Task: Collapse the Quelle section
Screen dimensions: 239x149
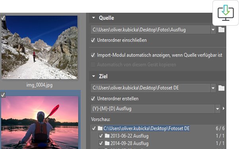Action: coord(94,18)
